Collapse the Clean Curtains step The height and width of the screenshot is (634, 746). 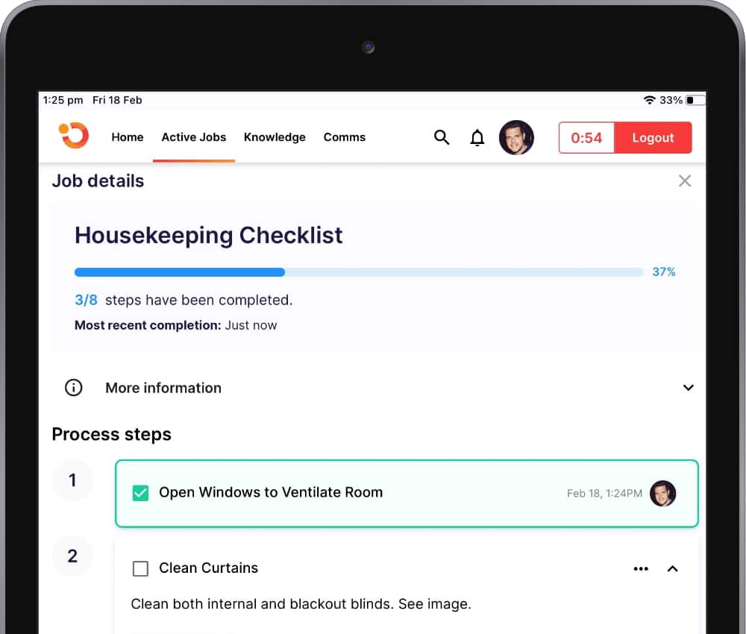[672, 568]
